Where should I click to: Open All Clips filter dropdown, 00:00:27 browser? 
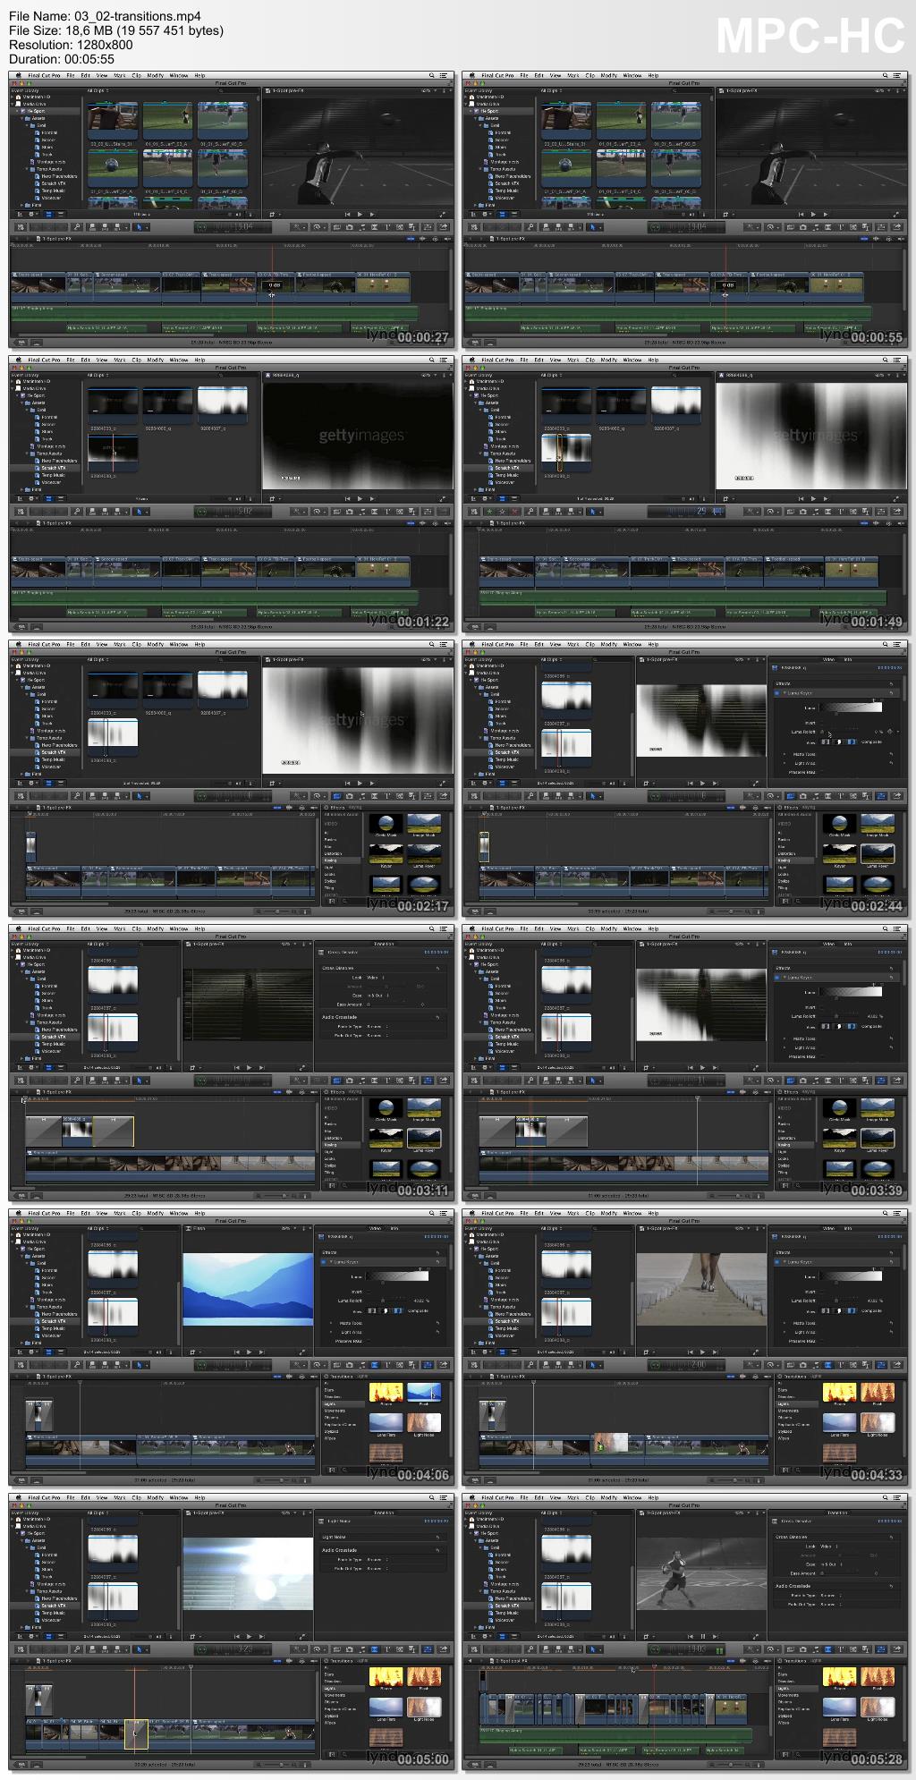(x=98, y=90)
